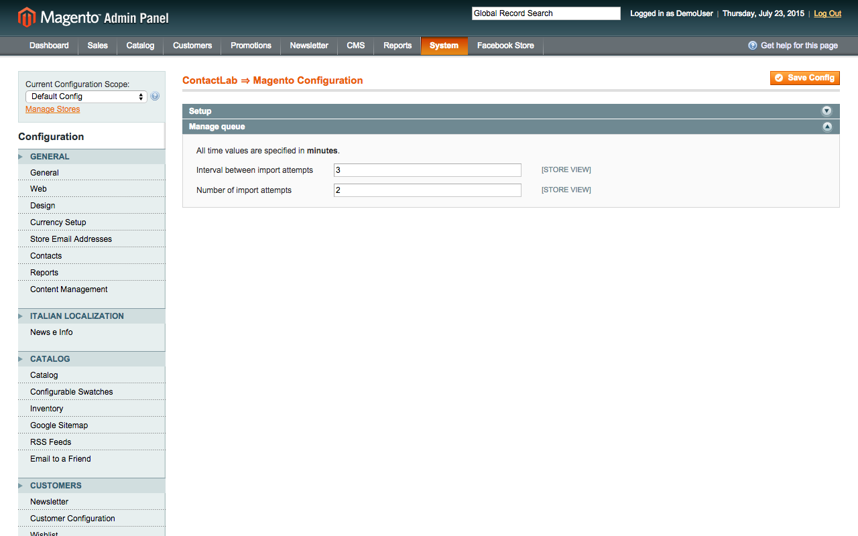Image resolution: width=858 pixels, height=536 pixels.
Task: Expand the Setup section arrow icon
Action: point(826,111)
